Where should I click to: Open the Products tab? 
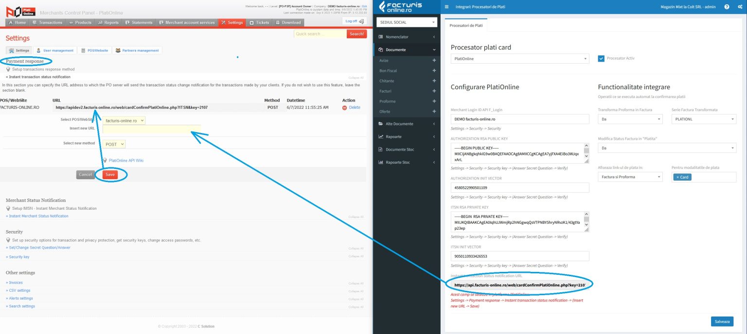80,22
